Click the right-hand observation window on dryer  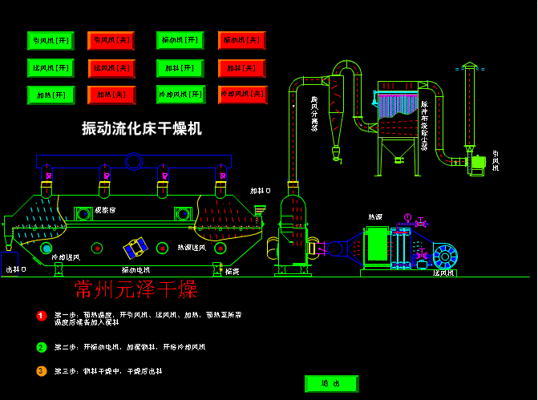click(x=184, y=214)
